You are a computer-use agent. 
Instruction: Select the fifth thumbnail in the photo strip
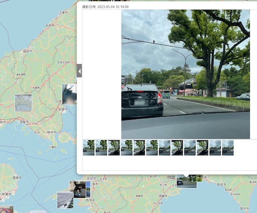point(139,147)
